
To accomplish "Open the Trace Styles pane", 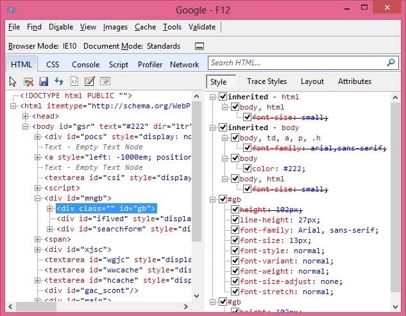I will click(x=267, y=81).
